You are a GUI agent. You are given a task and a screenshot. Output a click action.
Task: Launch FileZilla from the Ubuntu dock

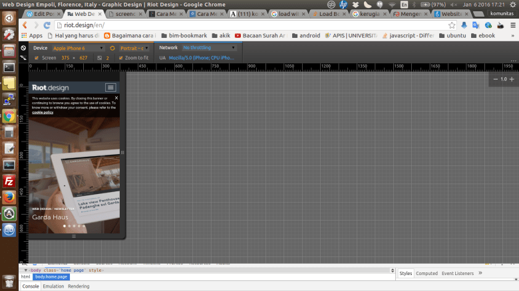click(x=9, y=181)
